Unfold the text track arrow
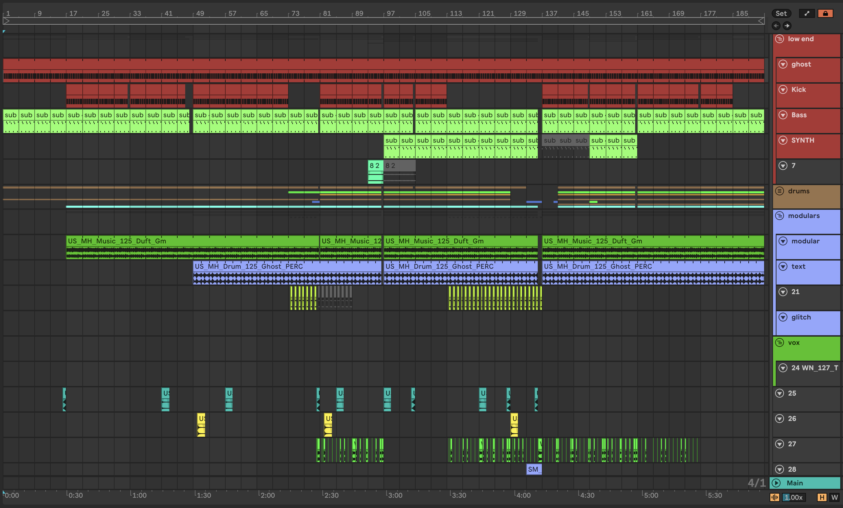 click(x=783, y=266)
